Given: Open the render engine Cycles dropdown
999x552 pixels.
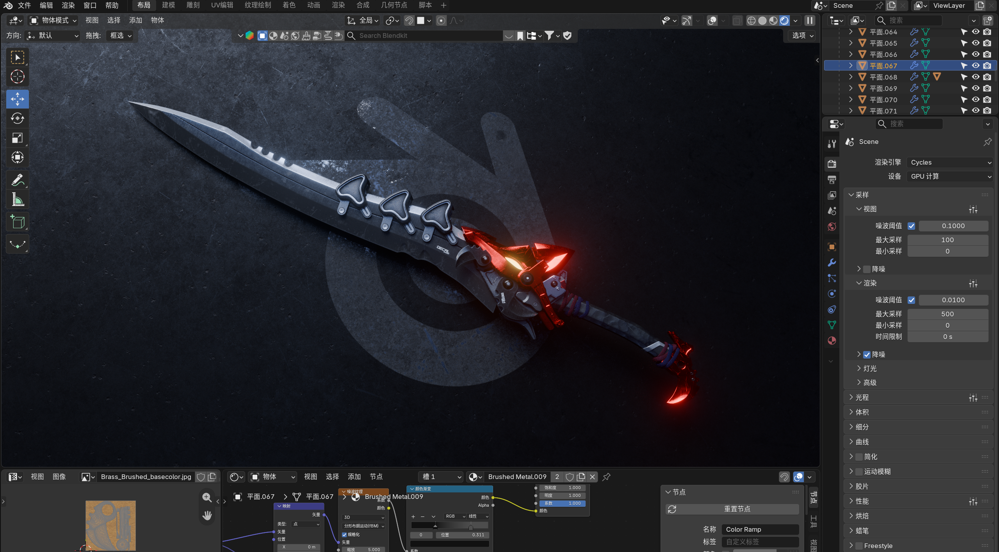Looking at the screenshot, I should click(x=949, y=162).
